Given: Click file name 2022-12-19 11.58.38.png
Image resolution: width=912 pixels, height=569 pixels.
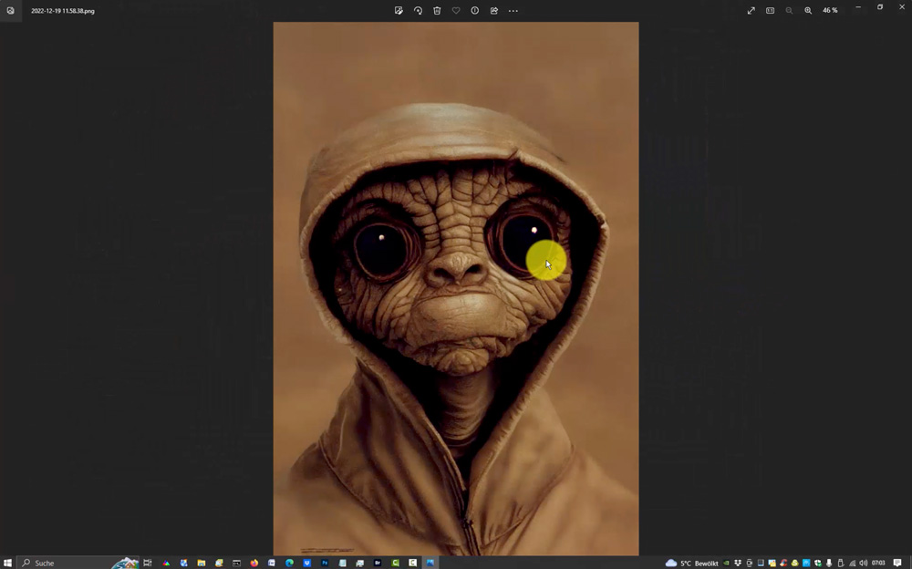Looking at the screenshot, I should pos(63,10).
